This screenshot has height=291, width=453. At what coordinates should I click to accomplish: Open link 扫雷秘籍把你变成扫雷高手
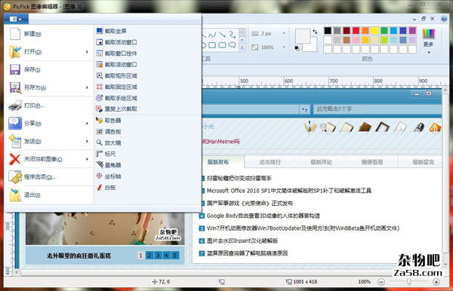pyautogui.click(x=239, y=178)
